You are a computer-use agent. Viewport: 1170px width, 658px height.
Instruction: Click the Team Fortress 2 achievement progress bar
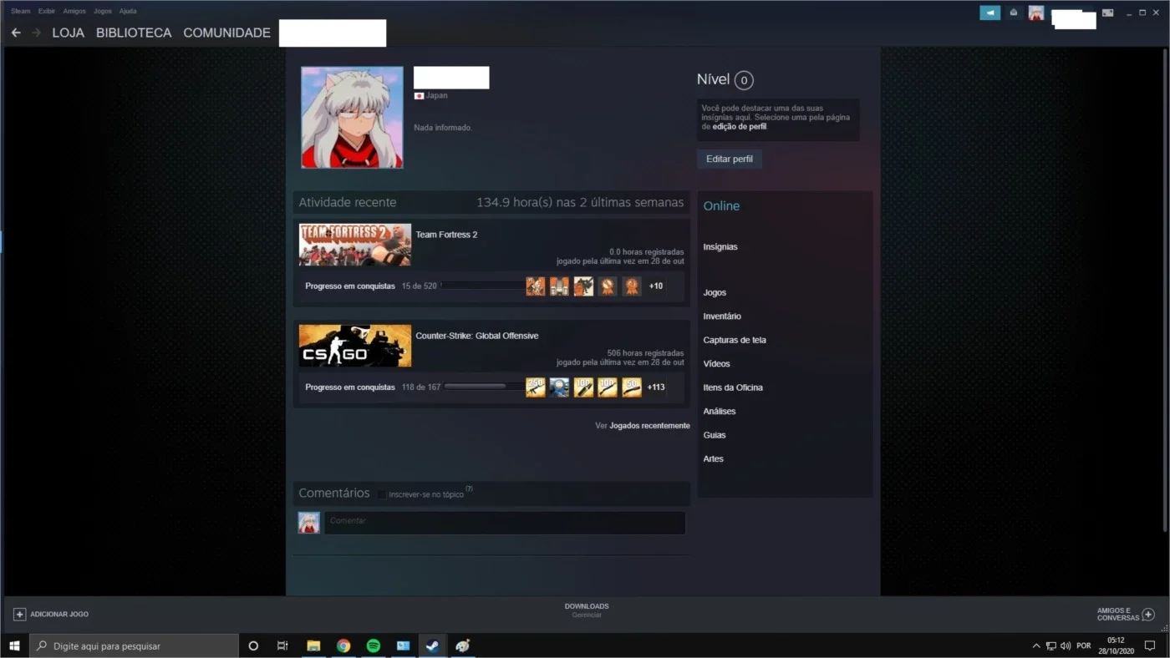coord(482,286)
